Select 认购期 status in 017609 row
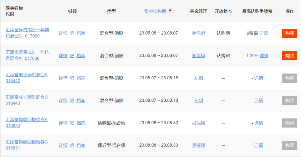301x157 pixels. point(223,33)
